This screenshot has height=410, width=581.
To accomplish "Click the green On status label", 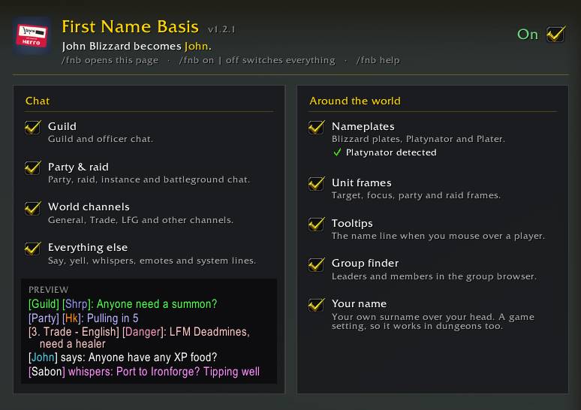I will (x=528, y=34).
